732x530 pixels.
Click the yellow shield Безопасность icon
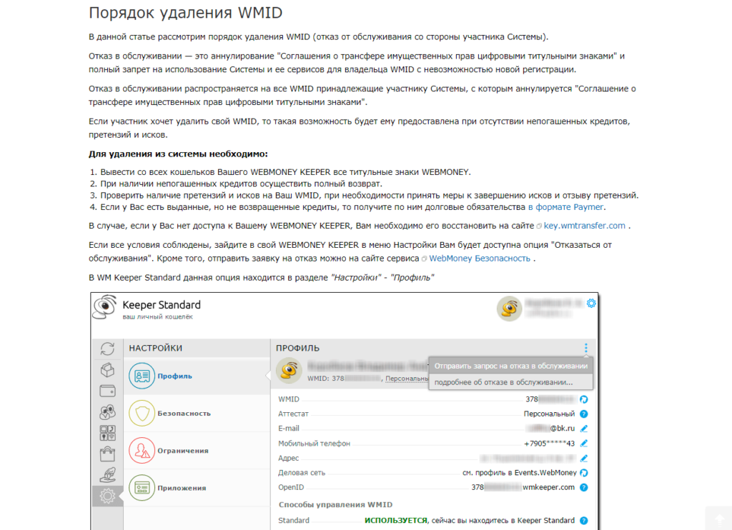(142, 414)
